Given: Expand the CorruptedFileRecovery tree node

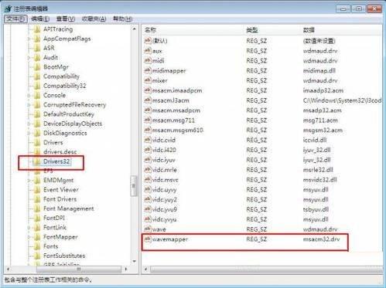Looking at the screenshot, I should (x=29, y=105).
